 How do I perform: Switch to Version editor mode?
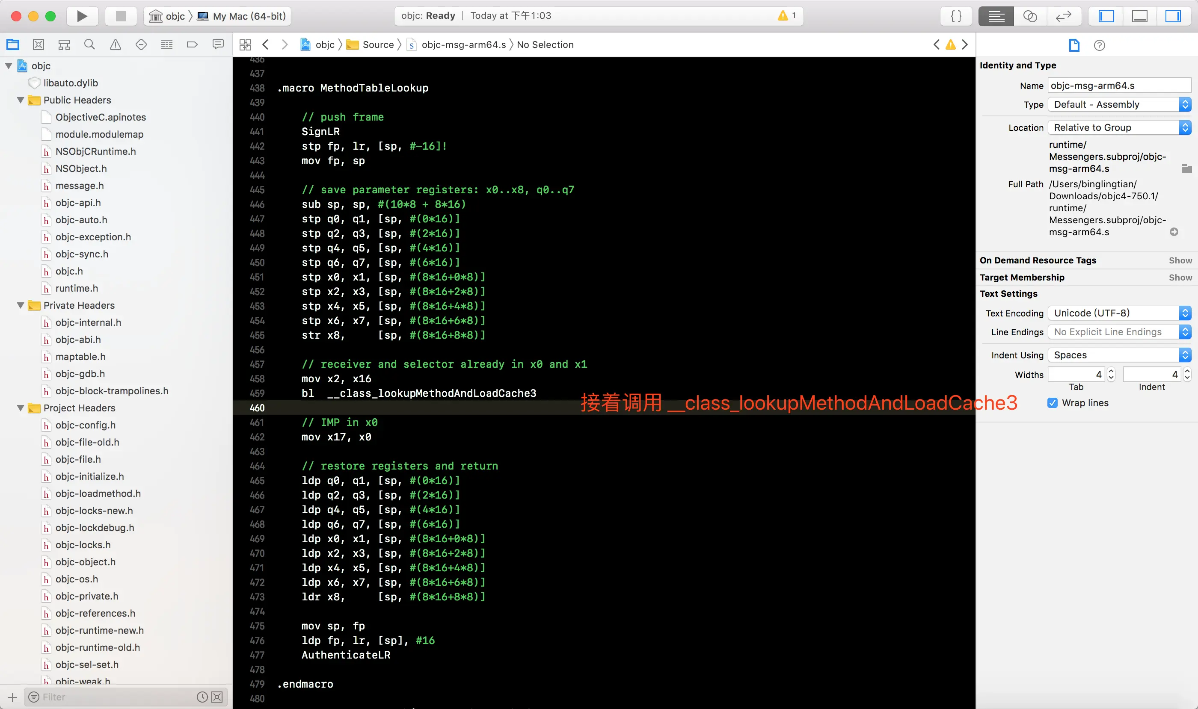point(1063,16)
